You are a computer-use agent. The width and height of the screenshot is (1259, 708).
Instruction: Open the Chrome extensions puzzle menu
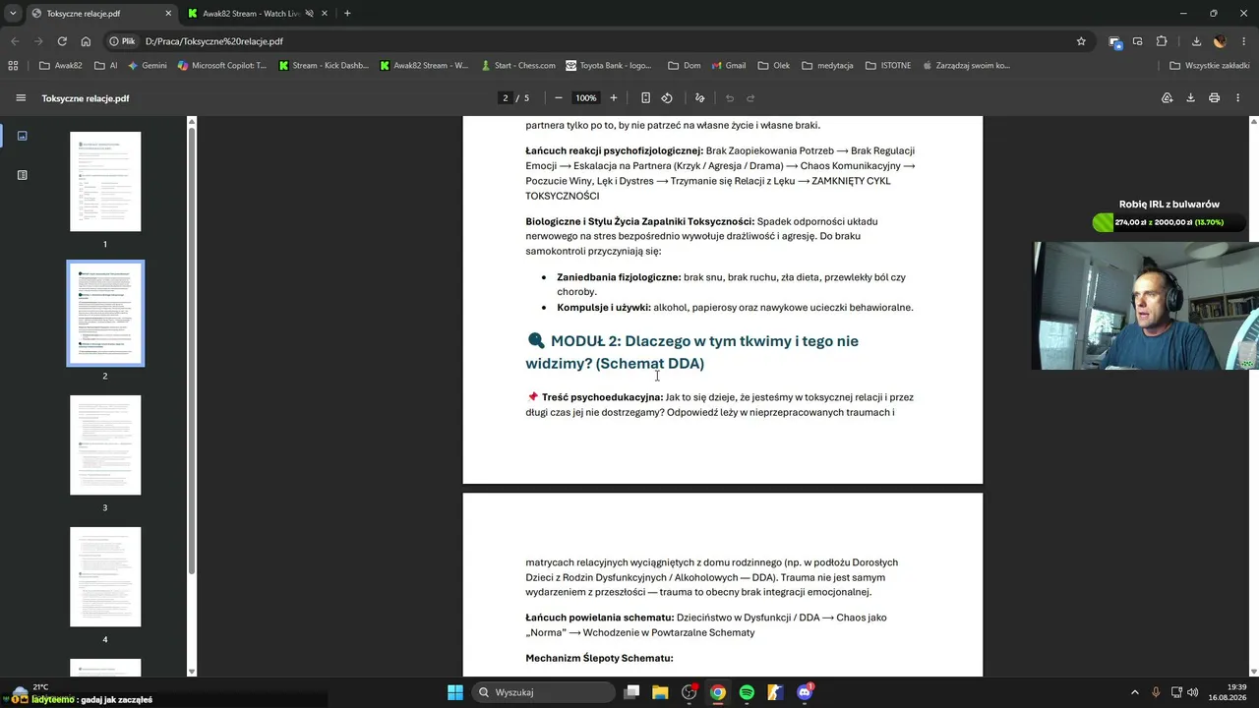(x=1162, y=41)
